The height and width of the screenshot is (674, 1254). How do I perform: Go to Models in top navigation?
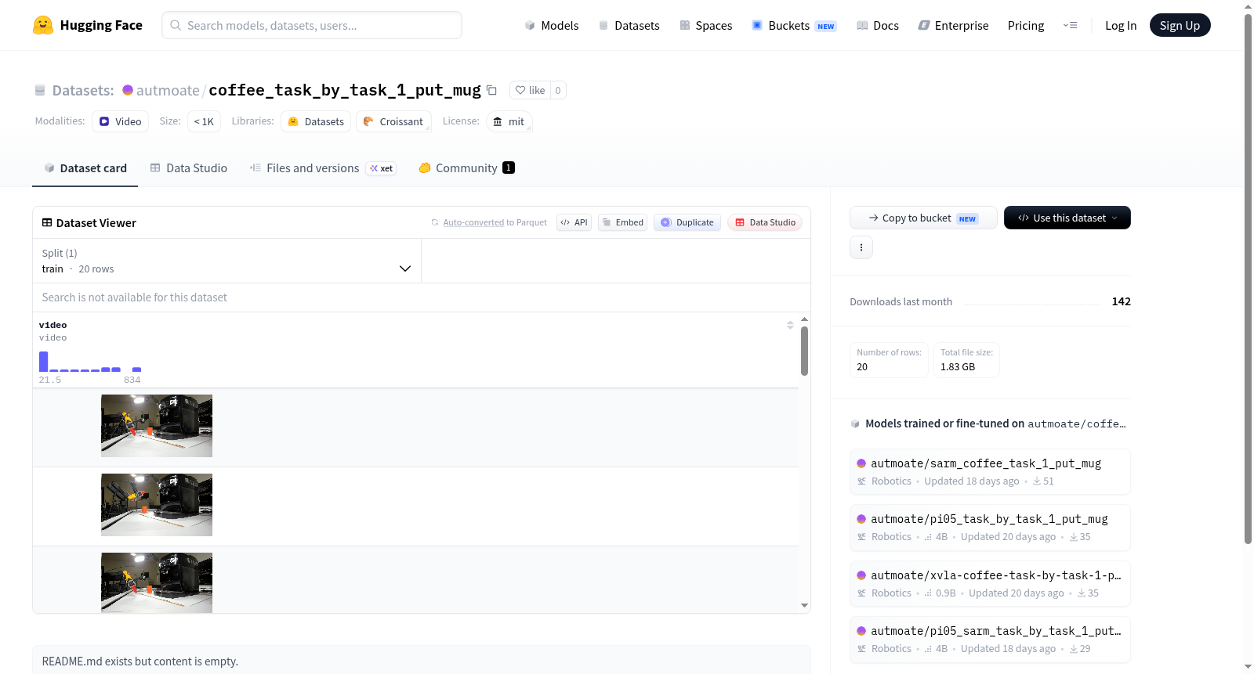[552, 25]
